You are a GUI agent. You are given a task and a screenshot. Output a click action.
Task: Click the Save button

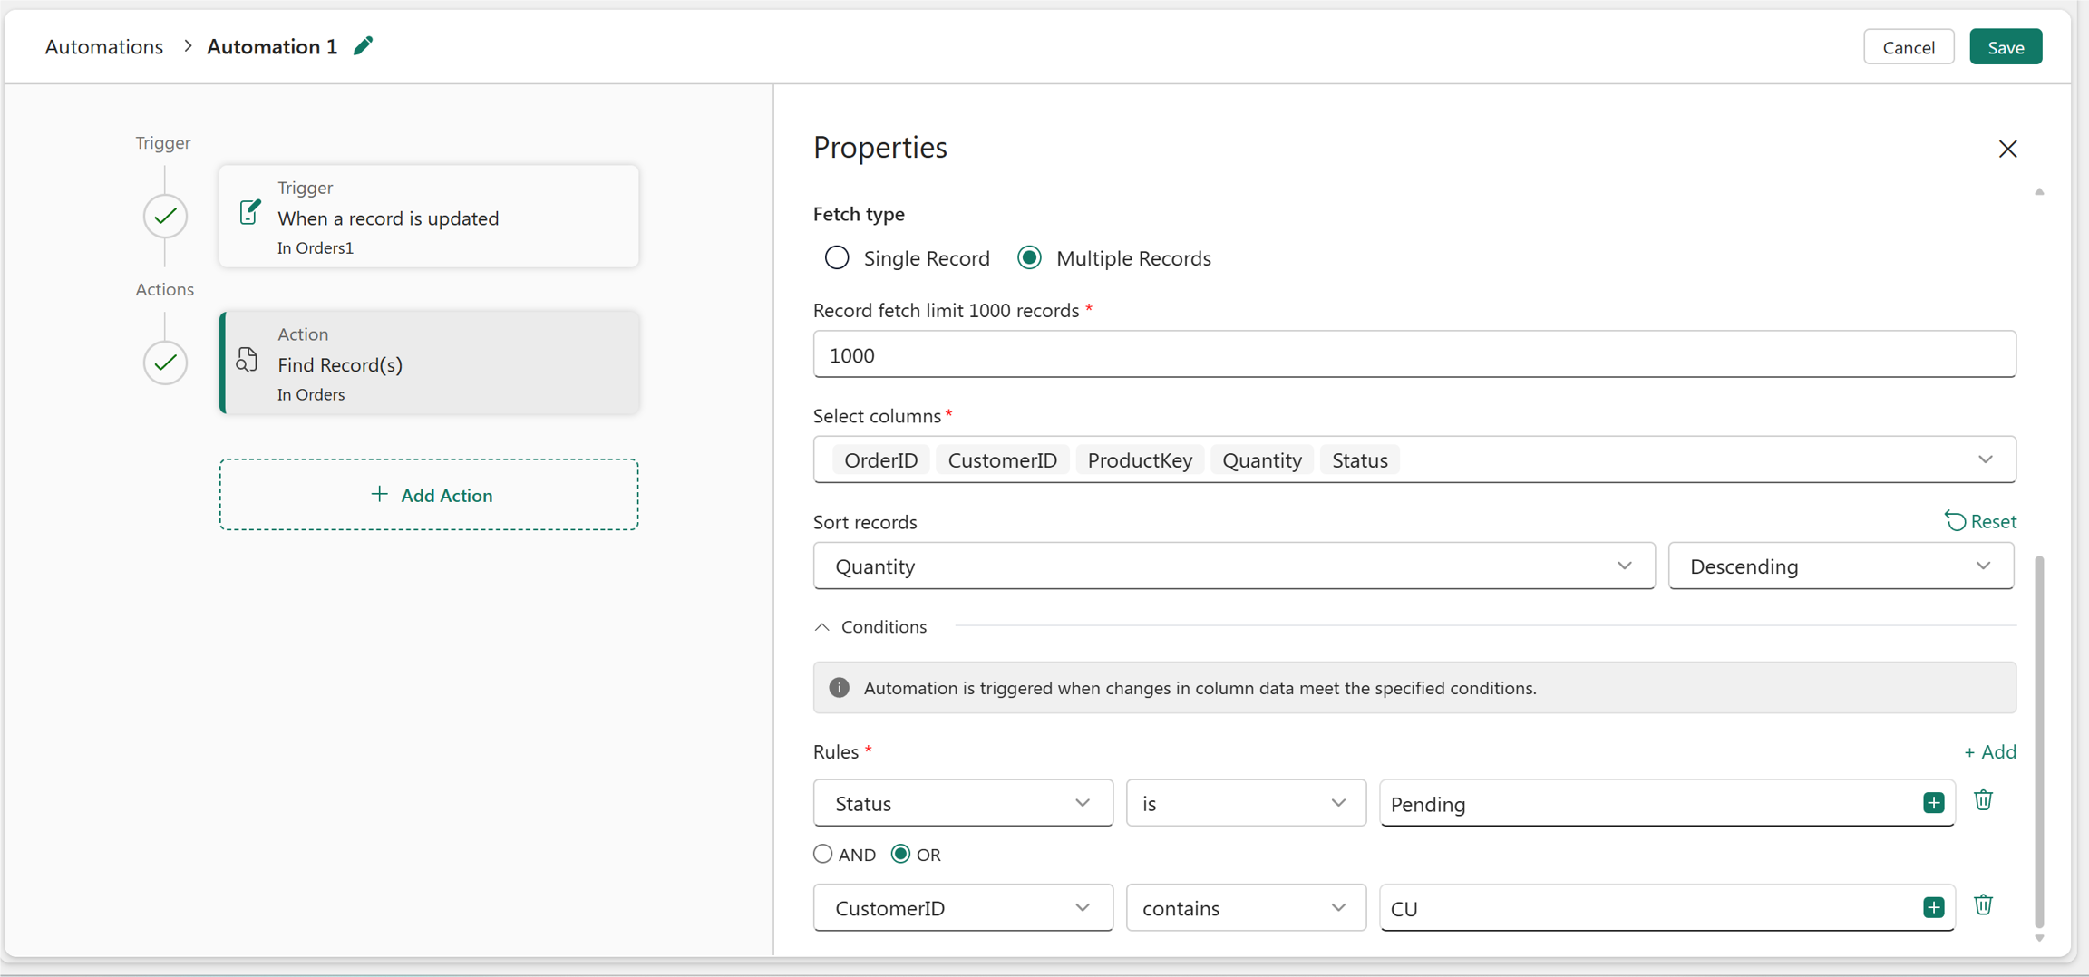pos(2006,47)
